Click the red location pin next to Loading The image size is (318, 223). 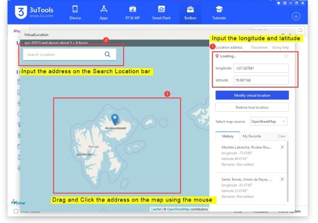point(217,56)
